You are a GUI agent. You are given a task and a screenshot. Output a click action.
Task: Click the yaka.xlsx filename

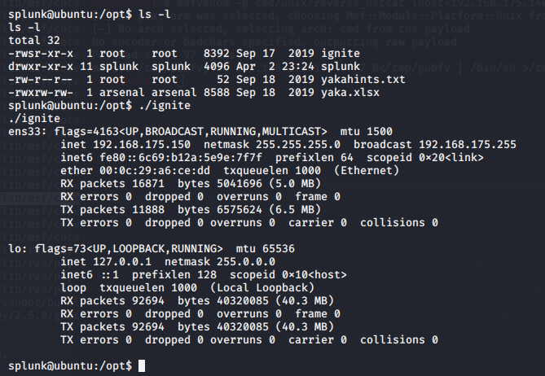click(x=350, y=93)
